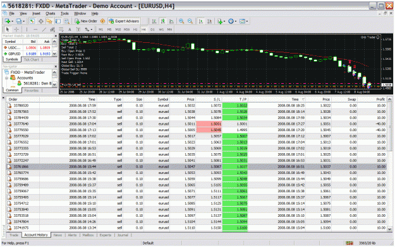The image size is (395, 247).
Task: Toggle the Navigator window button
Action: [49, 21]
